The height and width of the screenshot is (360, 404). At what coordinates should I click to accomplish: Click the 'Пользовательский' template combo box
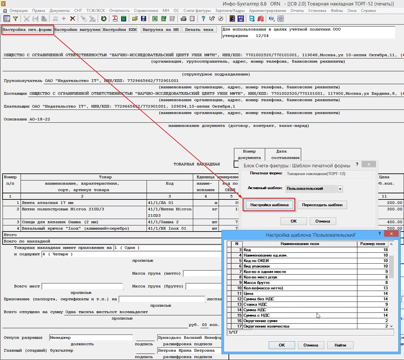(x=311, y=189)
